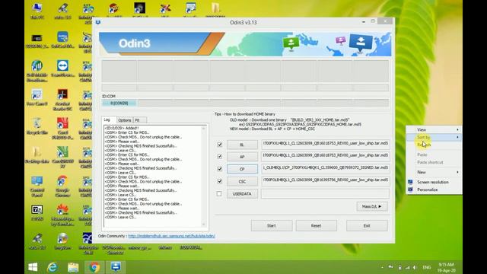Image resolution: width=487 pixels, height=274 pixels.
Task: Open the TeamViewer desktop shortcut
Action: point(62,68)
